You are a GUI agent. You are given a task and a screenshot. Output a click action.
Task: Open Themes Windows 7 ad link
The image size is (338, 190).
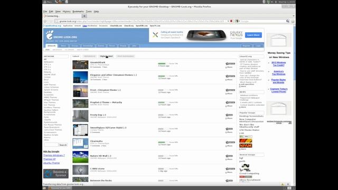point(54,155)
